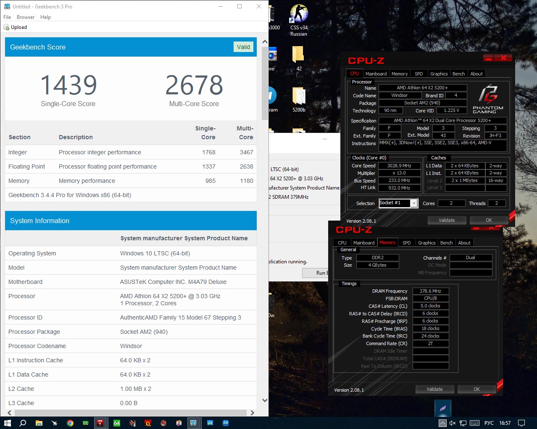Switch to Memory tab in top CPU-Z
This screenshot has height=429, width=537.
[x=400, y=74]
